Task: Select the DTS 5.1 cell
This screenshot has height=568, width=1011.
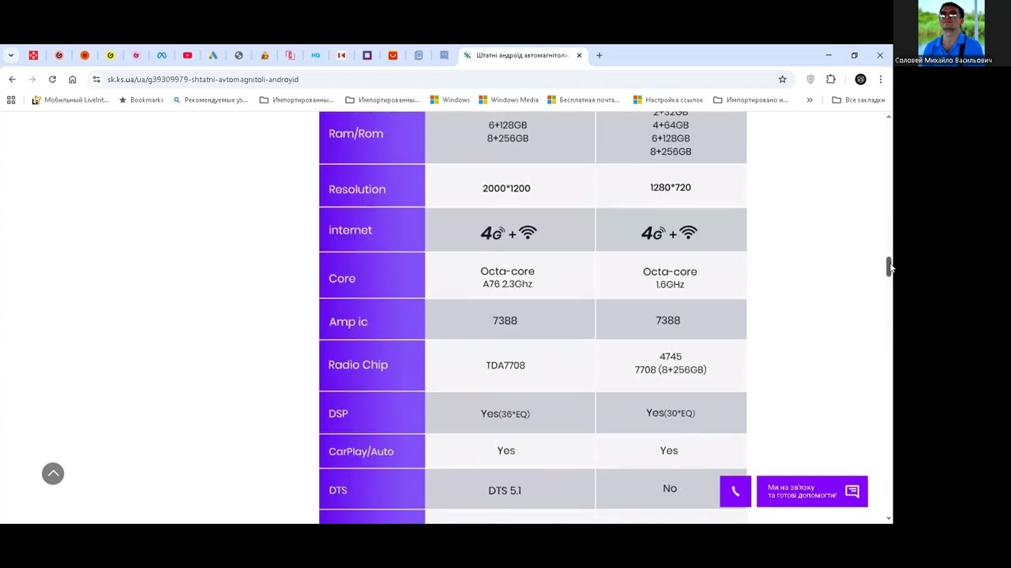Action: pos(509,489)
